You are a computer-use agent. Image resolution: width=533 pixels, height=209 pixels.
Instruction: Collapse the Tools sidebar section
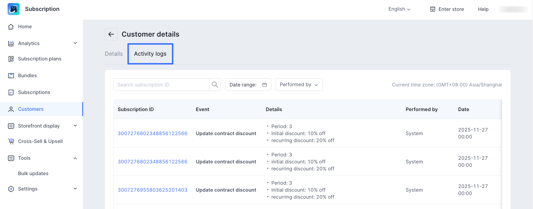tap(75, 158)
